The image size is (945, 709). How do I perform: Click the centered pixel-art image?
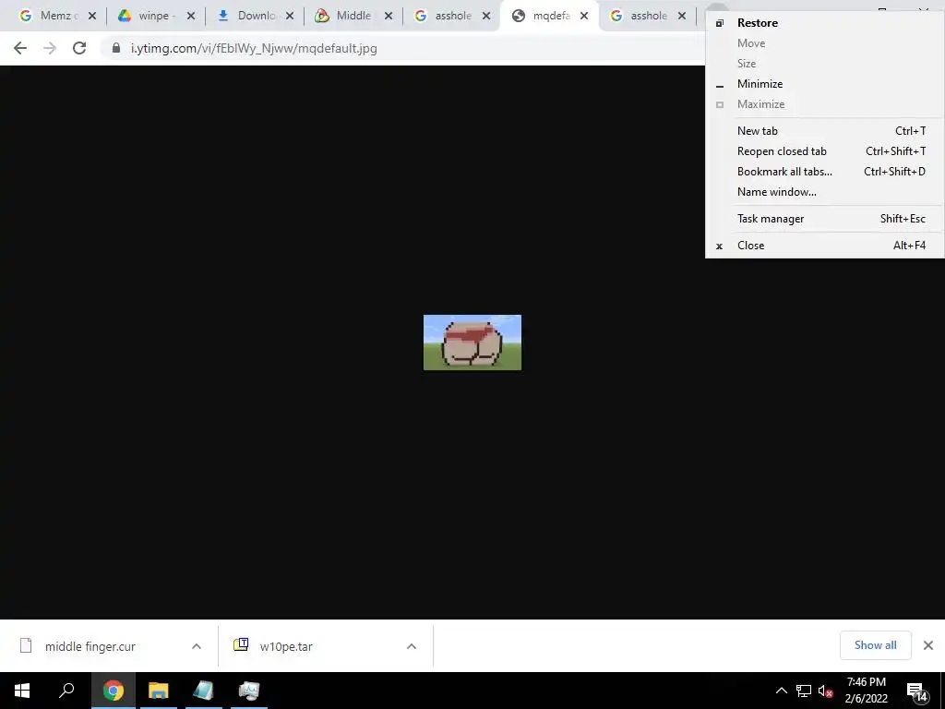coord(472,342)
